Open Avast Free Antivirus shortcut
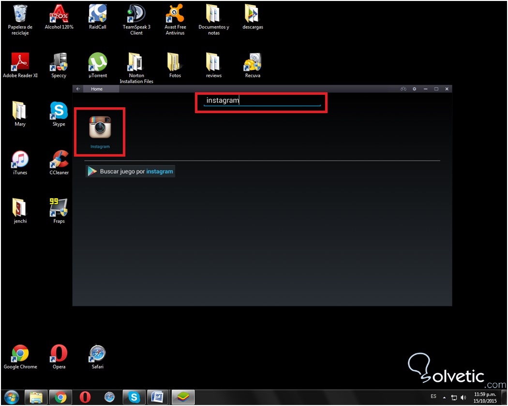 click(175, 19)
